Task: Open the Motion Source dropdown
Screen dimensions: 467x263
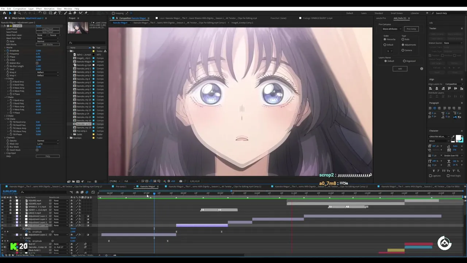Action: point(453,43)
